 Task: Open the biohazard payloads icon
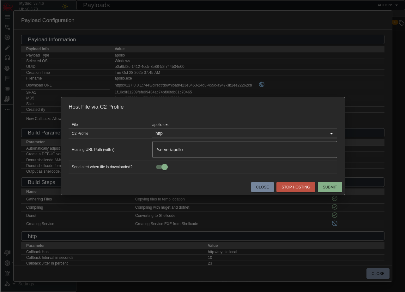(x=7, y=69)
